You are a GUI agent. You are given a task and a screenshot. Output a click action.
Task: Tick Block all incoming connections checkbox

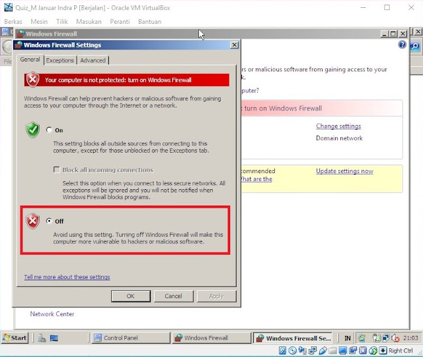click(x=56, y=170)
